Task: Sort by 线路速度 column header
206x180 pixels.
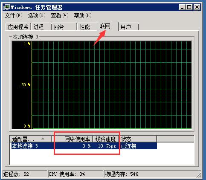Action: coord(105,139)
